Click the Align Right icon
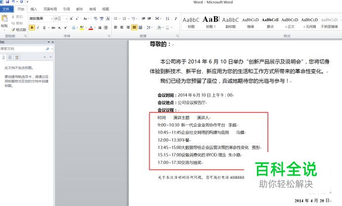Viewport: 342px width, 206px height. coord(128,27)
